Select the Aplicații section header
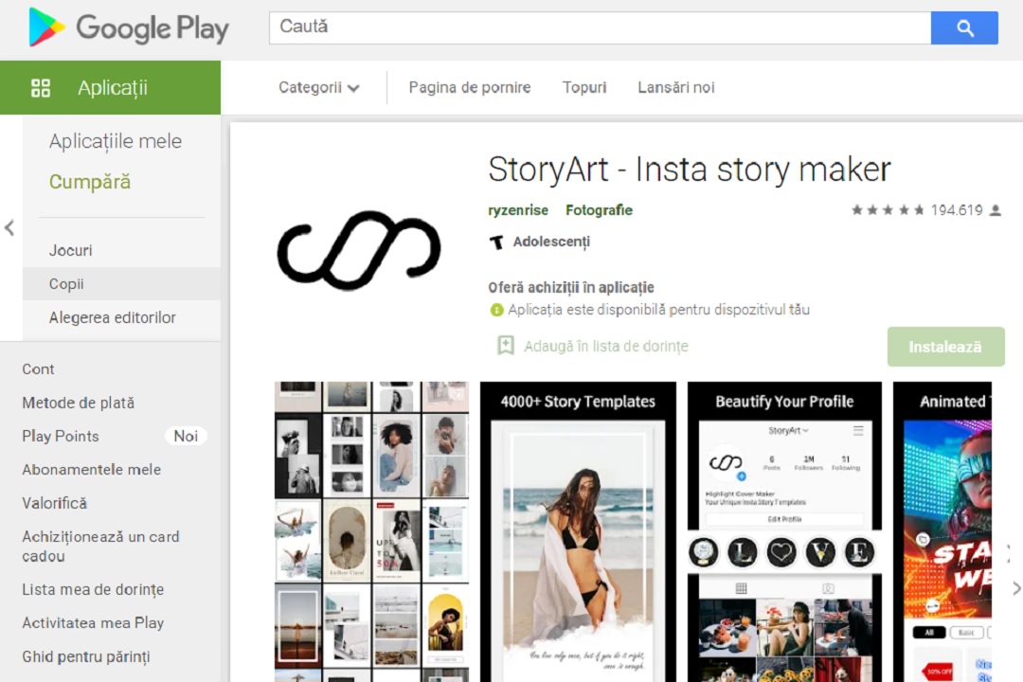Image resolution: width=1023 pixels, height=682 pixels. [110, 87]
